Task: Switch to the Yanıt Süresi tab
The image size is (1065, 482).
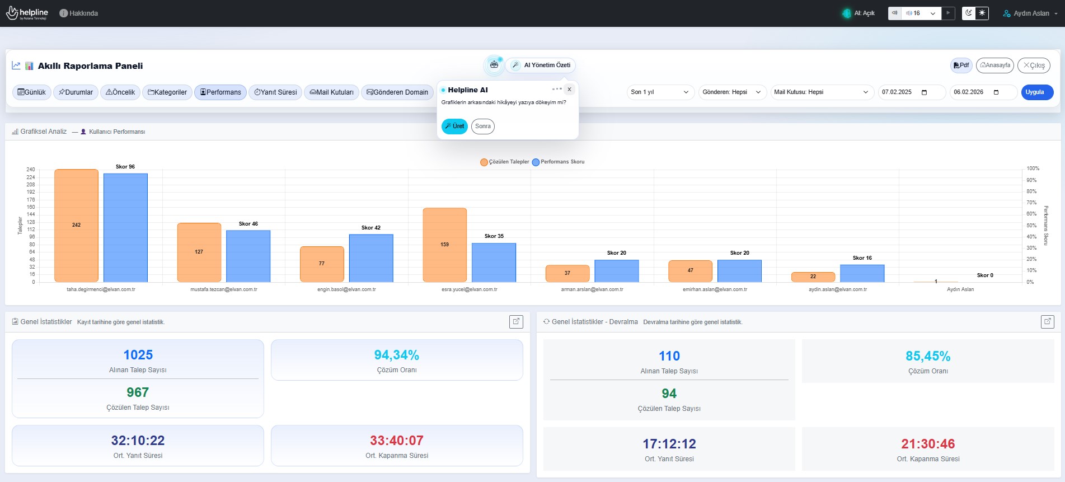Action: pos(275,92)
